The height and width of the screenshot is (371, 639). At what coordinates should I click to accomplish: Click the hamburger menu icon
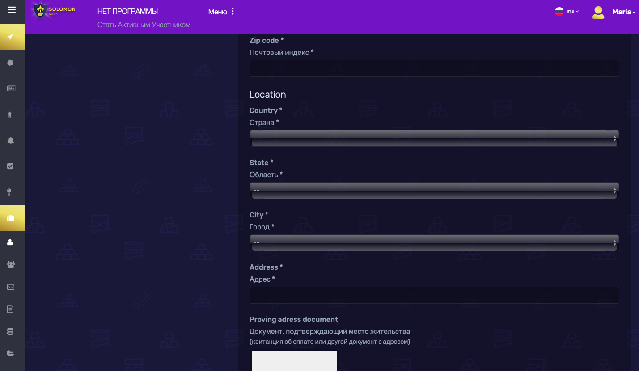tap(12, 10)
